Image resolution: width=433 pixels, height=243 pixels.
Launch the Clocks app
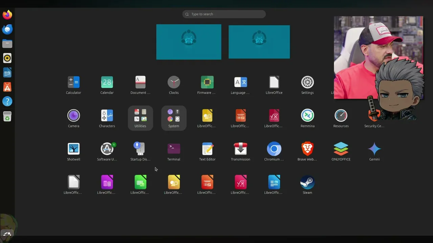pos(174,82)
